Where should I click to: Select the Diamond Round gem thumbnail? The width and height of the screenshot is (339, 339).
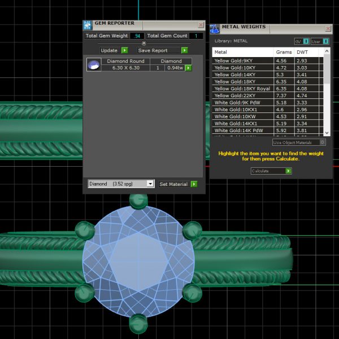[x=93, y=64]
